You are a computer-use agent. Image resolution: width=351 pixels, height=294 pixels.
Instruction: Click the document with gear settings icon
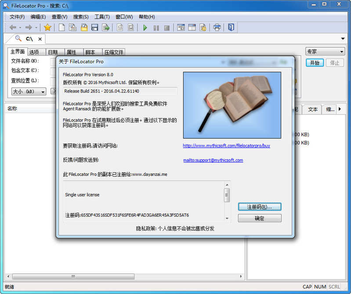pos(203,28)
